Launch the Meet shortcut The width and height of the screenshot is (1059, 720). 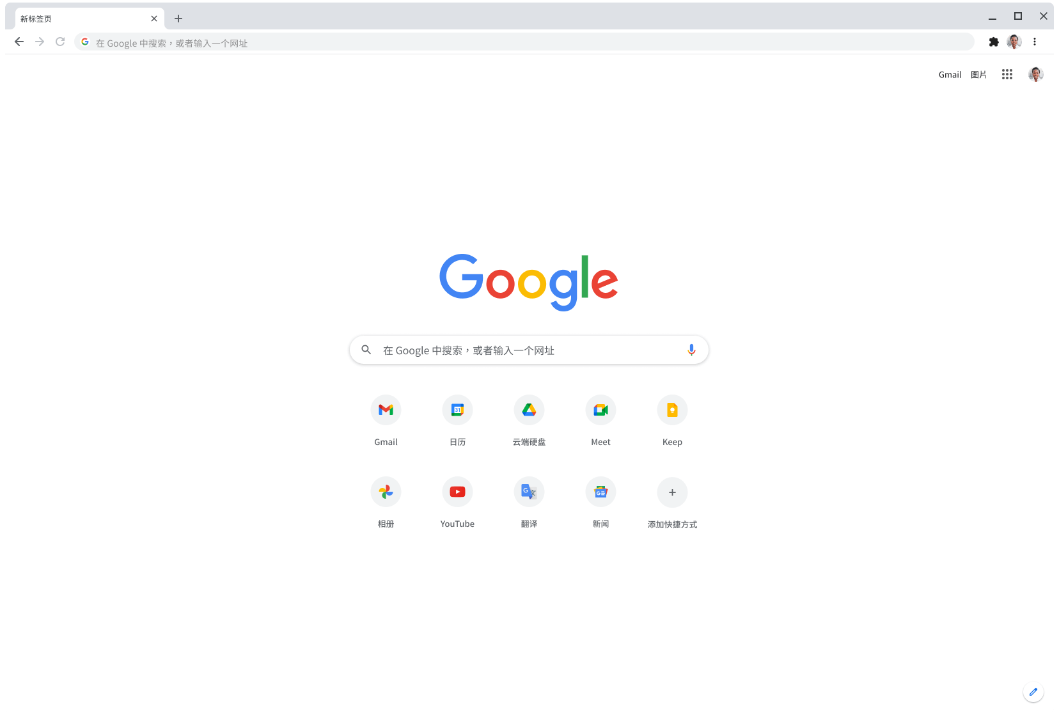(600, 410)
